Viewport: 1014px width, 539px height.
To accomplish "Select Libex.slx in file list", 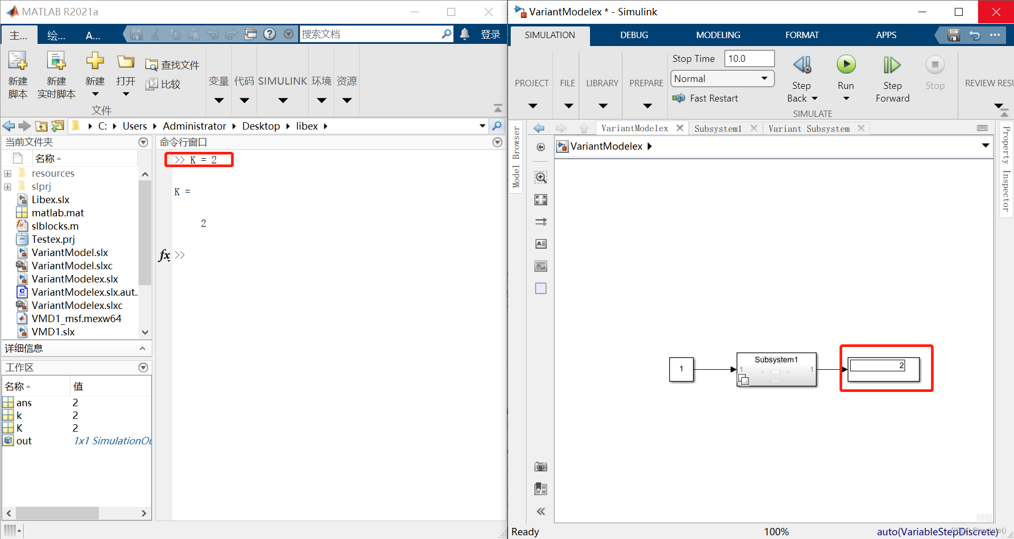I will pos(50,200).
